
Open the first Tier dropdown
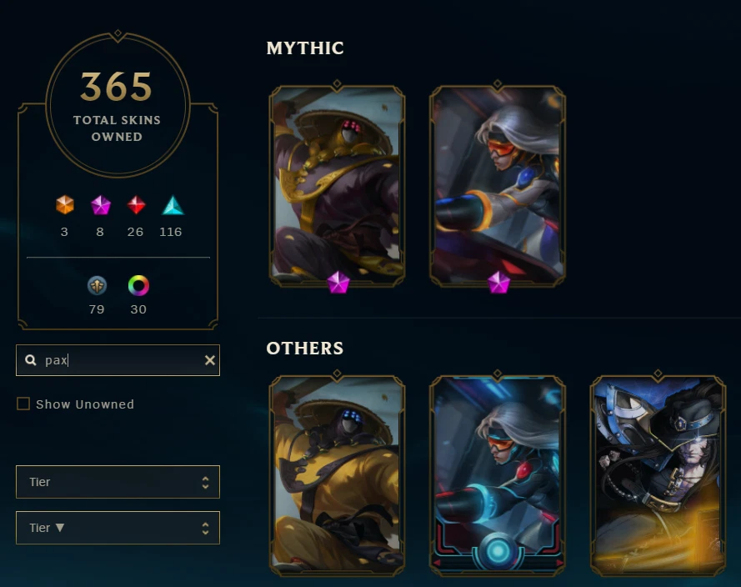(118, 482)
